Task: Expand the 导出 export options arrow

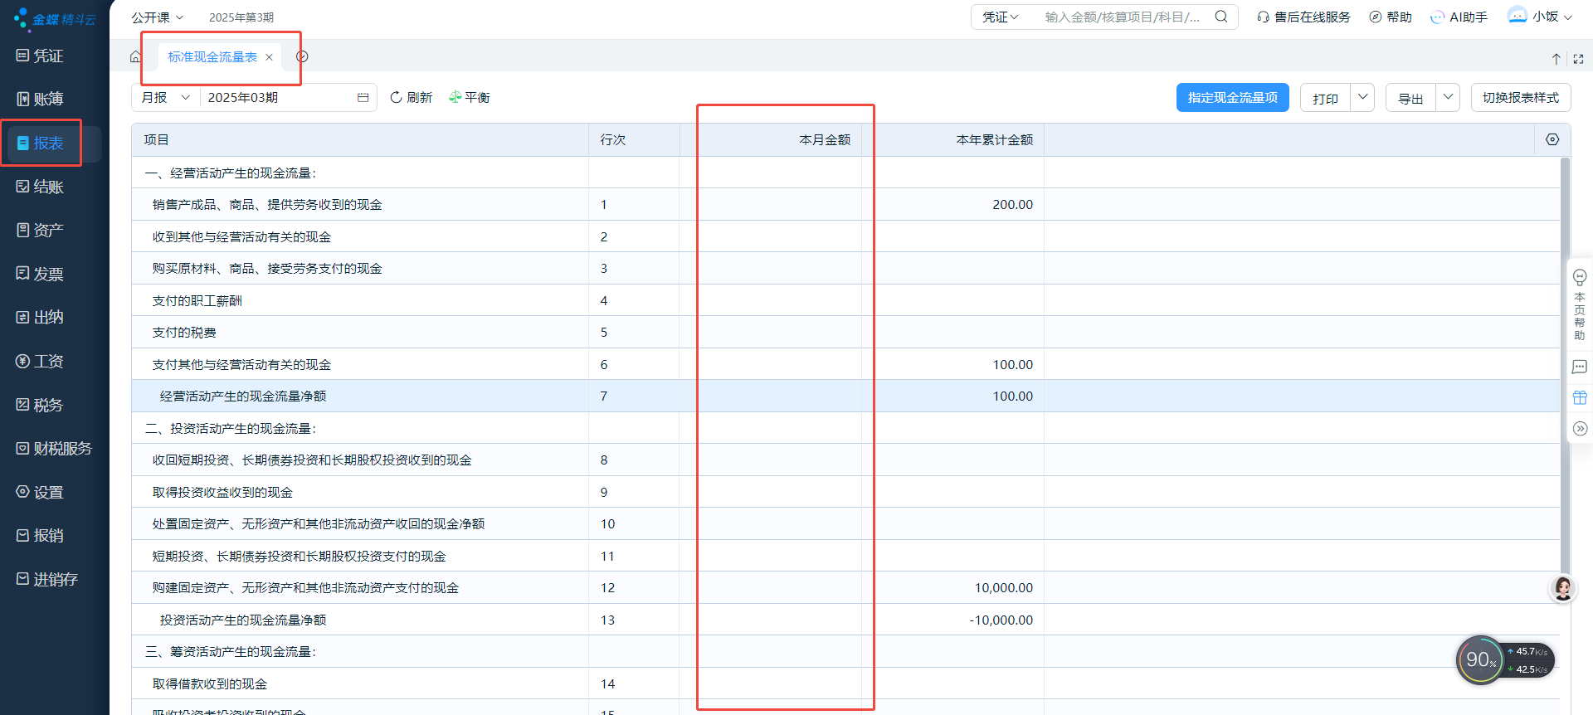Action: click(x=1448, y=98)
